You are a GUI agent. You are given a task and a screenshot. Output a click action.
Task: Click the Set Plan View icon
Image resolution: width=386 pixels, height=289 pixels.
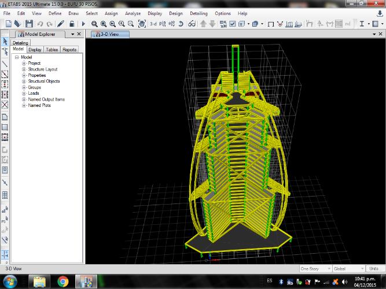click(x=163, y=24)
